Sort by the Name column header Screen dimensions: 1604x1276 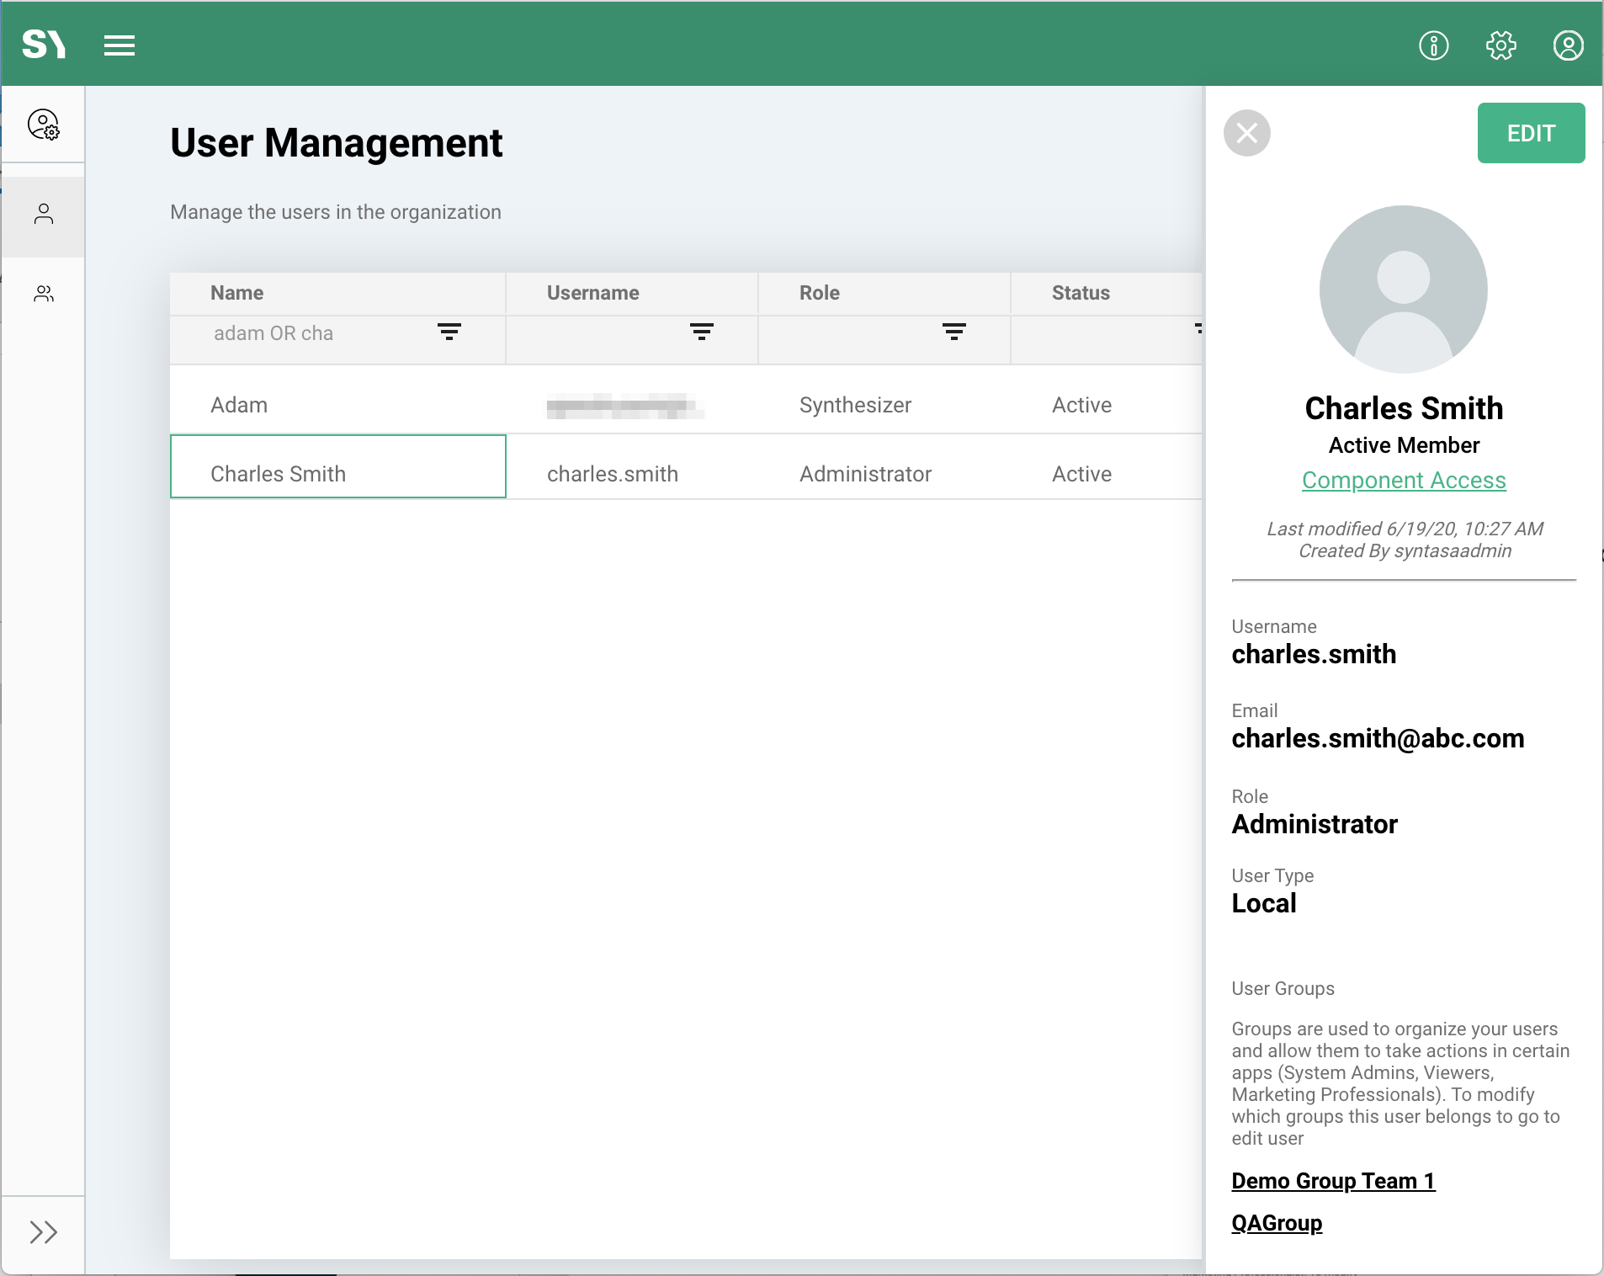[x=236, y=292]
